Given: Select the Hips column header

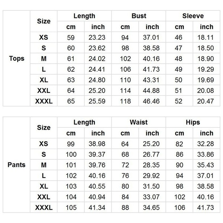Looking at the screenshot, I should [193, 122].
